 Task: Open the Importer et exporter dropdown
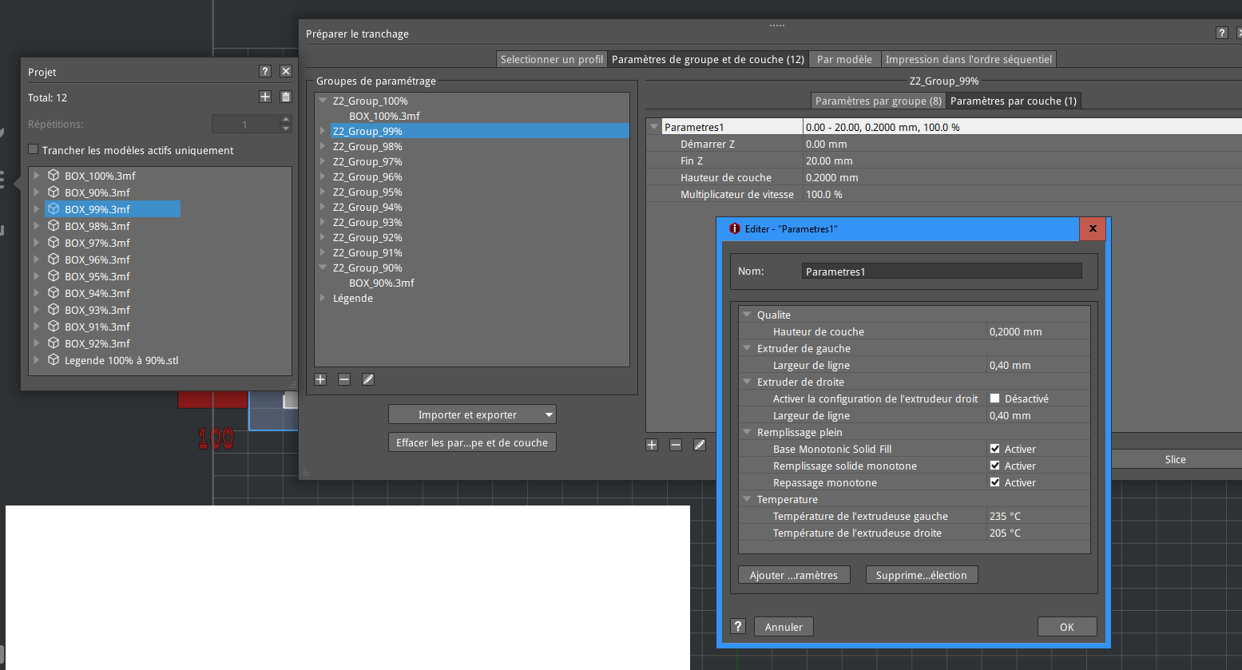point(472,414)
